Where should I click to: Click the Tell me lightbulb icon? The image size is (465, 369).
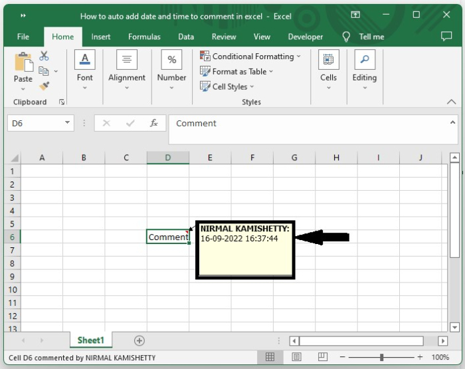pos(347,37)
